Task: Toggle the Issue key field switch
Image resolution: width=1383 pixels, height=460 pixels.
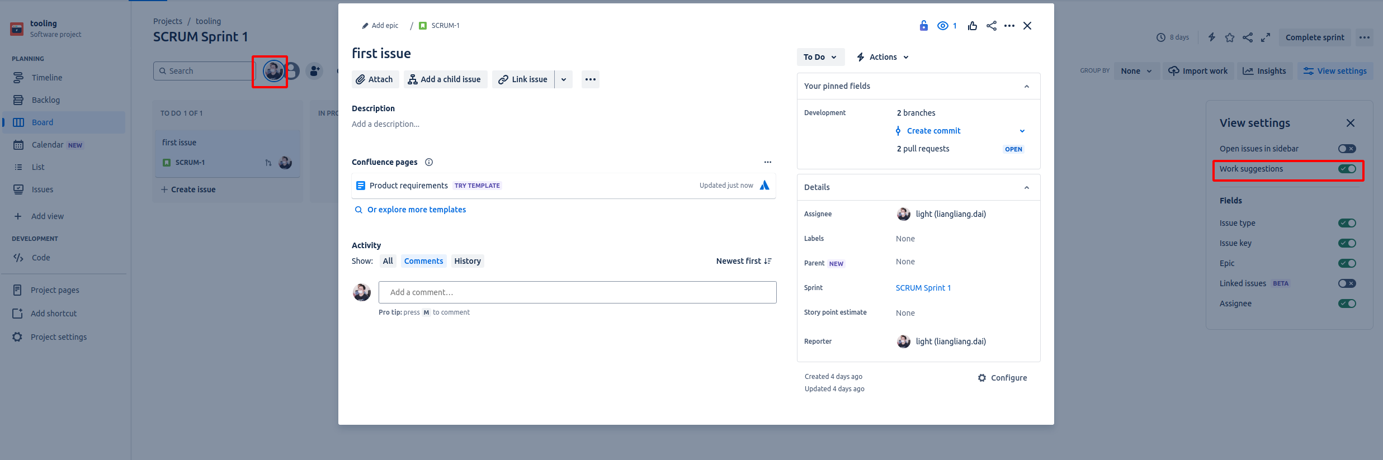Action: (1347, 243)
